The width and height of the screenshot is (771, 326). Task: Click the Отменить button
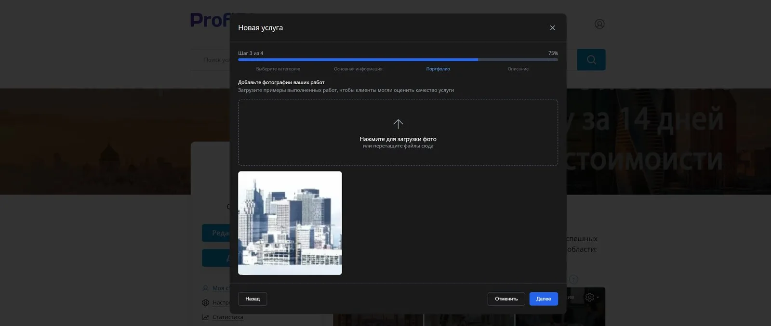tap(506, 299)
